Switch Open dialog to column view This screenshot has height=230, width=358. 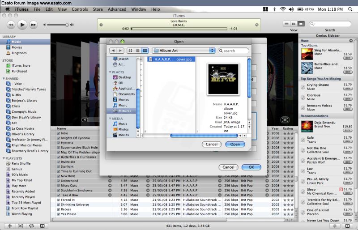pyautogui.click(x=145, y=51)
